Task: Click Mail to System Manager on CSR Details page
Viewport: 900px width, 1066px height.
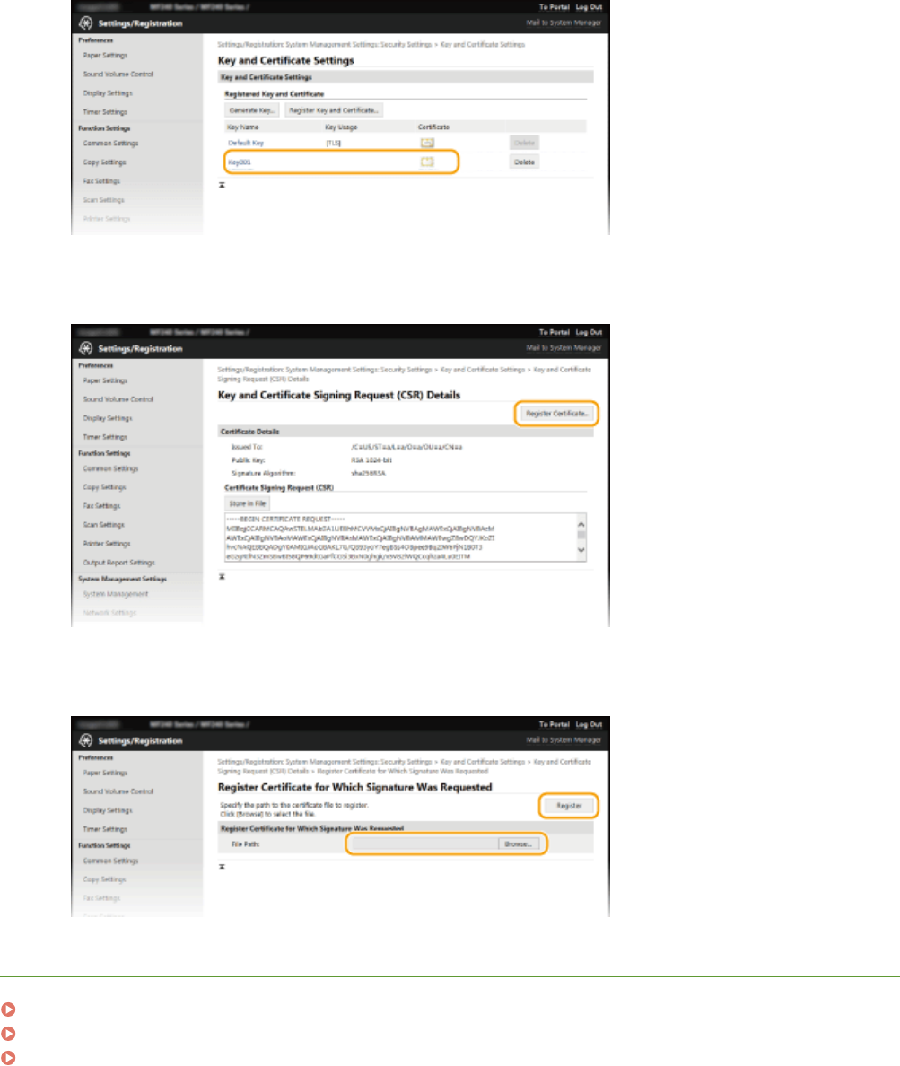Action: [x=564, y=347]
